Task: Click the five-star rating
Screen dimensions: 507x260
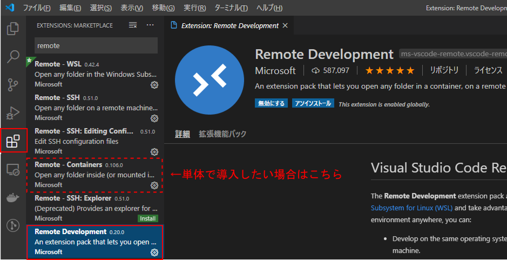Action: click(x=390, y=70)
